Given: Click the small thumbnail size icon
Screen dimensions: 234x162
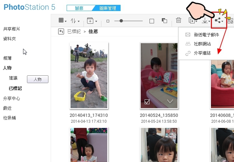Looking at the screenshot, I should point(108,21).
